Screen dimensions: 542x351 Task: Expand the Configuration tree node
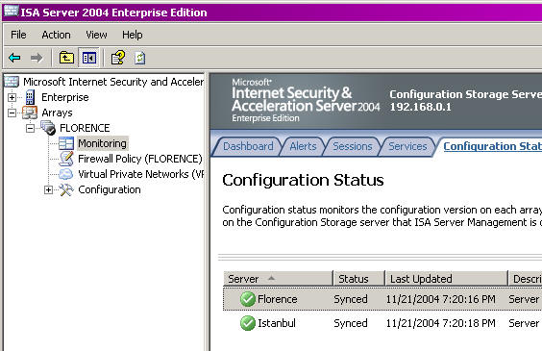point(48,189)
